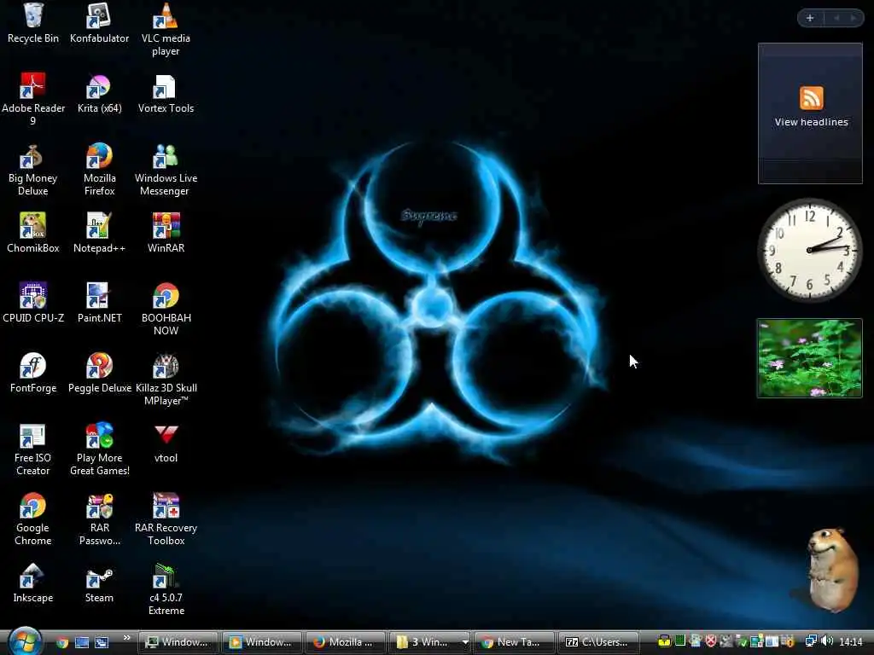Click Switch between windows Quick Launch icon
The image size is (874, 655).
coord(102,642)
